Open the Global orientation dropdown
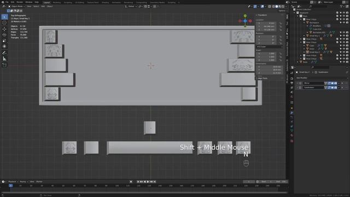The width and height of the screenshot is (350, 197). coord(131,7)
